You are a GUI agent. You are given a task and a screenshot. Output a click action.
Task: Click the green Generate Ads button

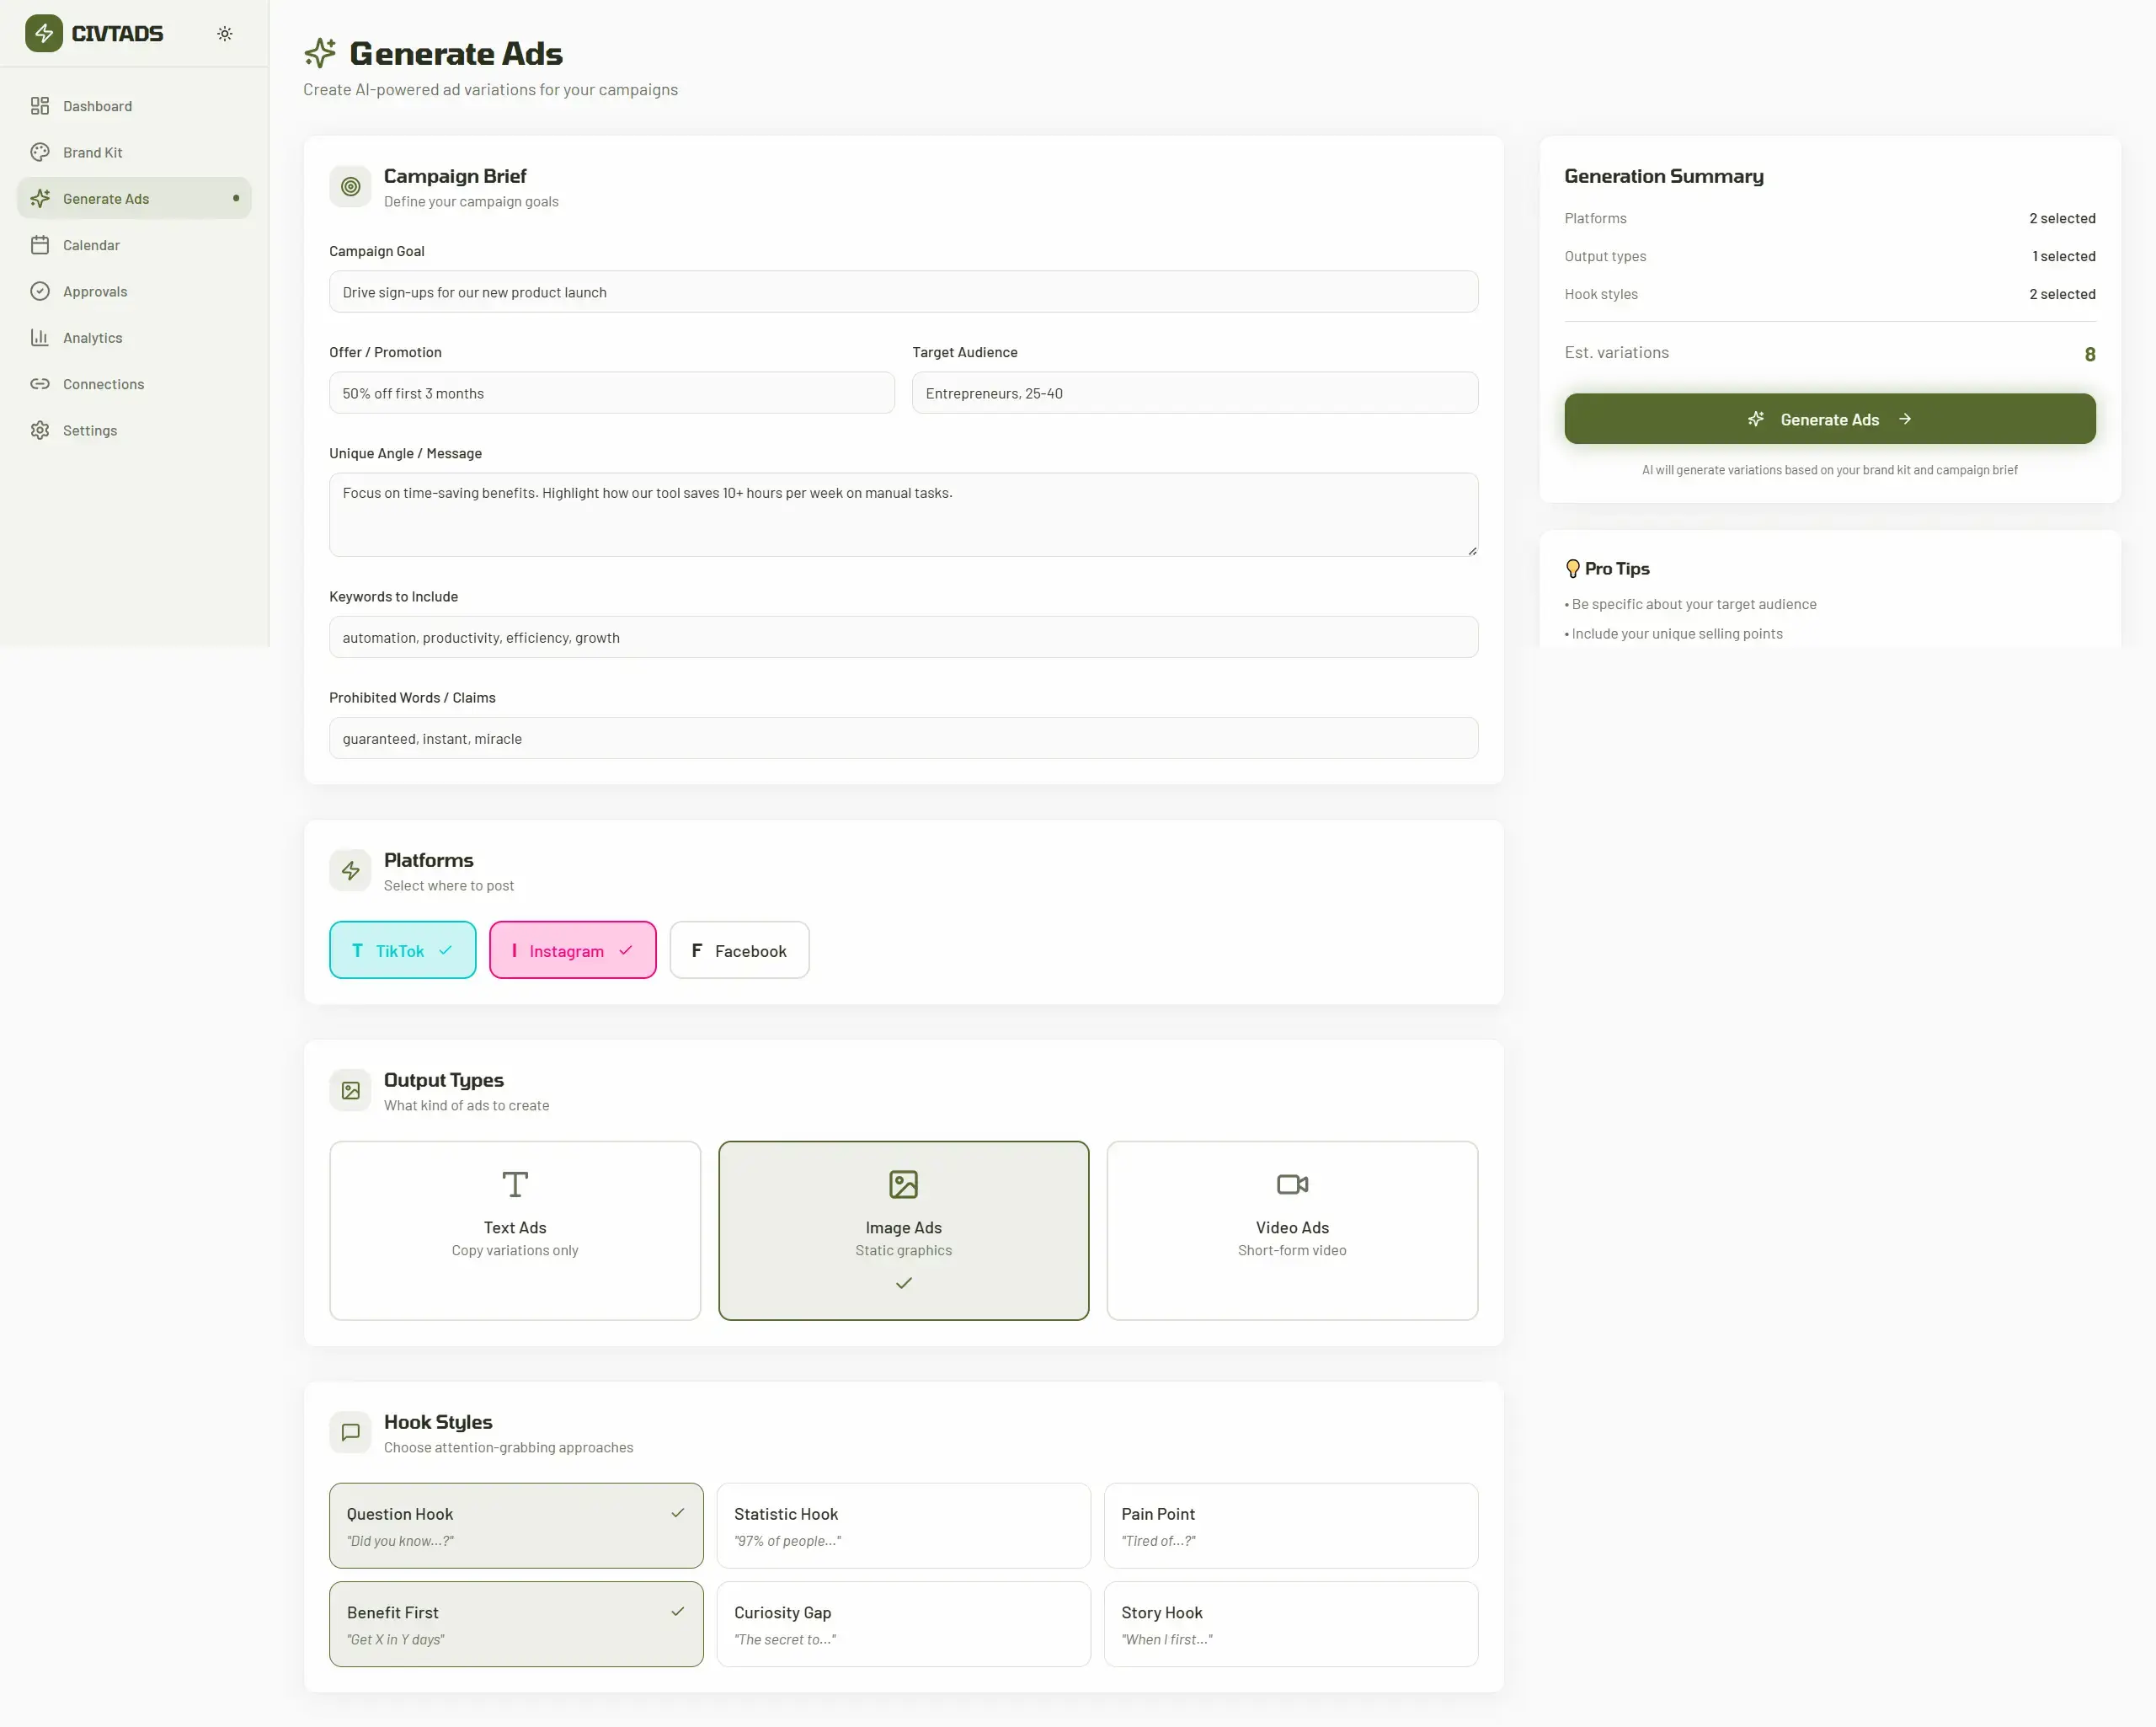click(1830, 418)
